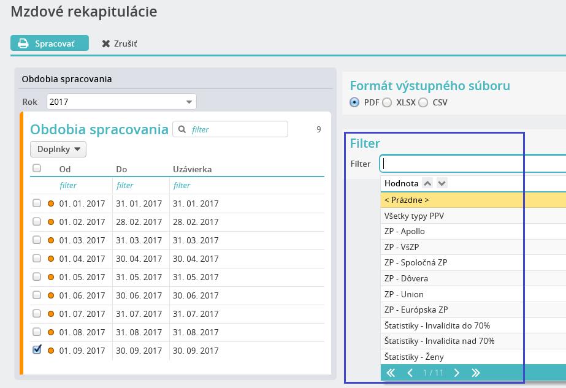
Task: Click the 31. 08. 2017 Do cell
Action: [x=139, y=332]
